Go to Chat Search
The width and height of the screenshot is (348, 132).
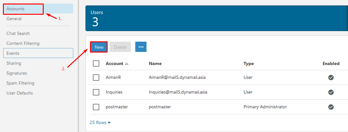[x=18, y=33]
